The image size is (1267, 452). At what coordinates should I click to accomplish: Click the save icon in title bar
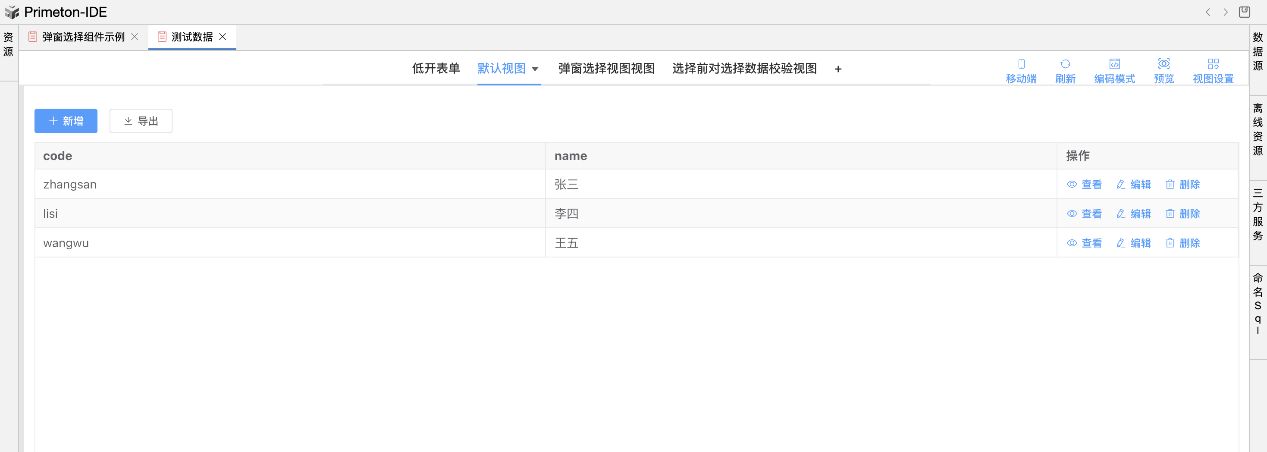click(x=1245, y=12)
